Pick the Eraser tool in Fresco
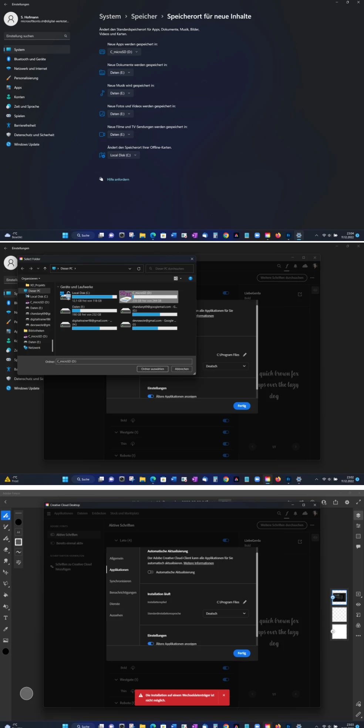The image size is (364, 728). tap(6, 550)
